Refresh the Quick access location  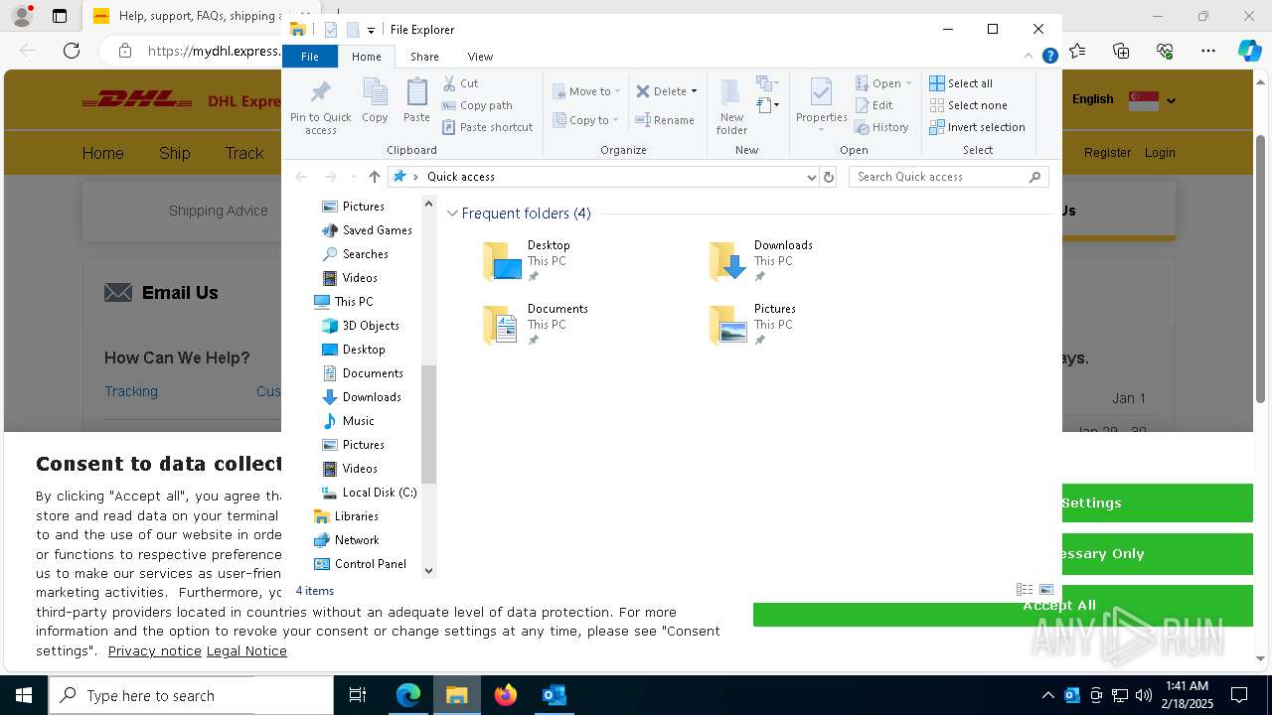(829, 177)
